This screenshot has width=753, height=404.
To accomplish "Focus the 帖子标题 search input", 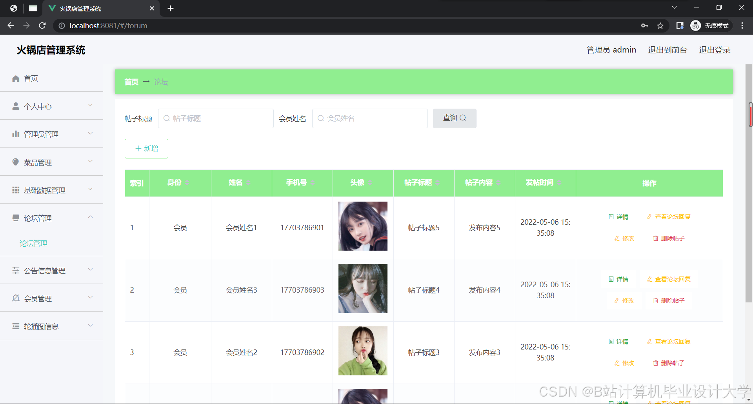I will pyautogui.click(x=216, y=118).
